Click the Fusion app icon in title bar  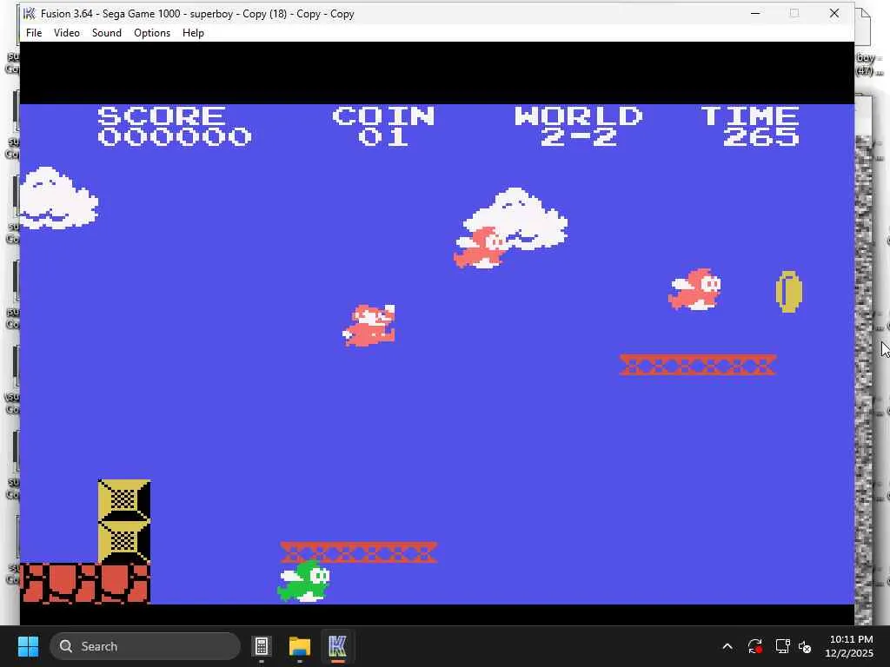(x=30, y=14)
